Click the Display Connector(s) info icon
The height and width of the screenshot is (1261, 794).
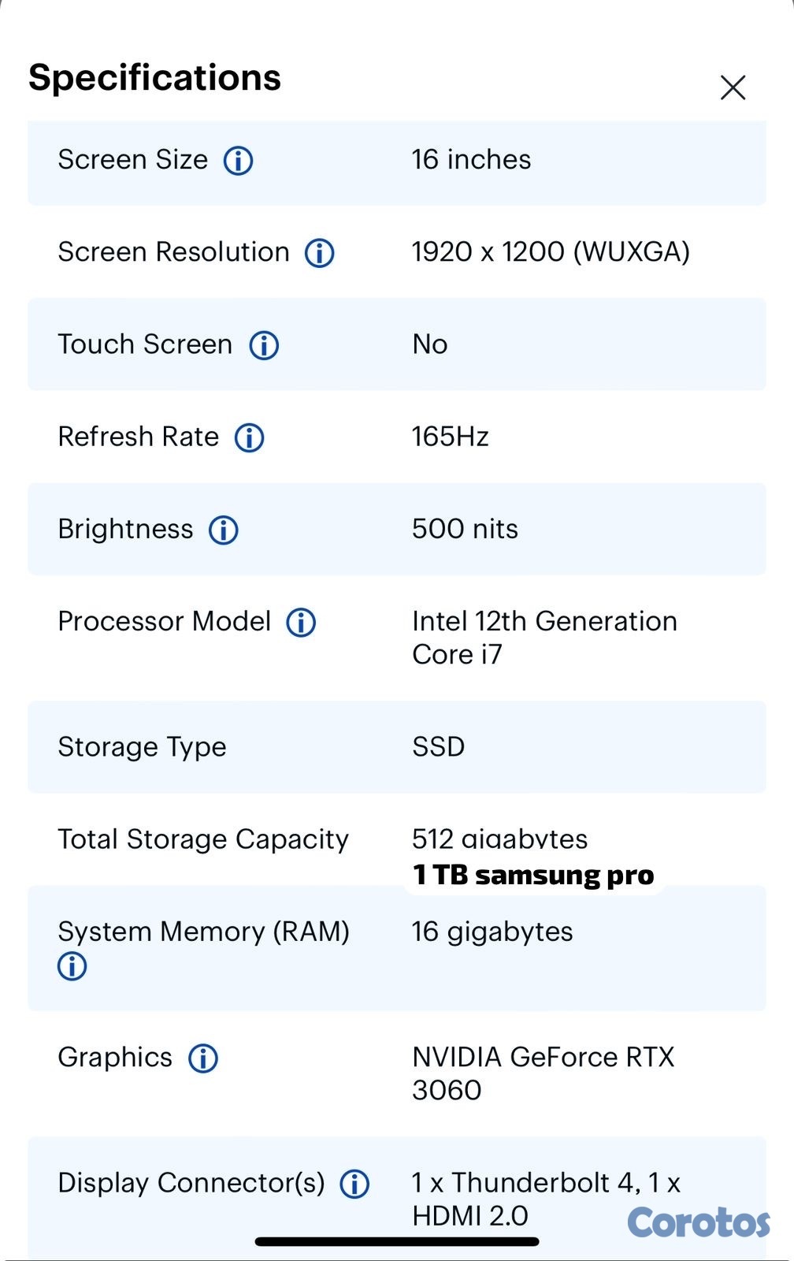[356, 1183]
